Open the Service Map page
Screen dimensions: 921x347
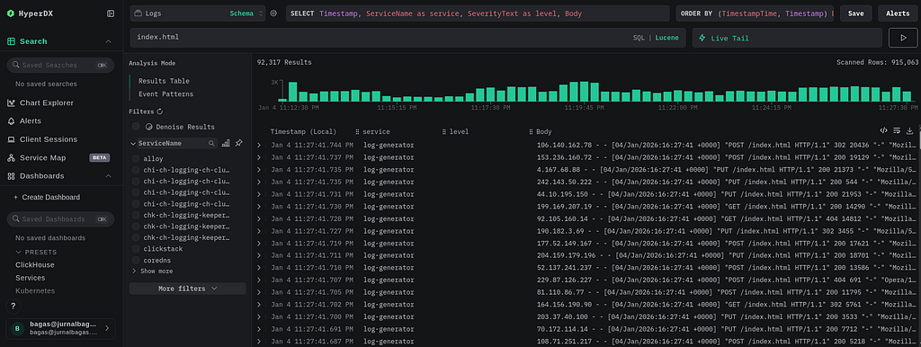pos(42,157)
